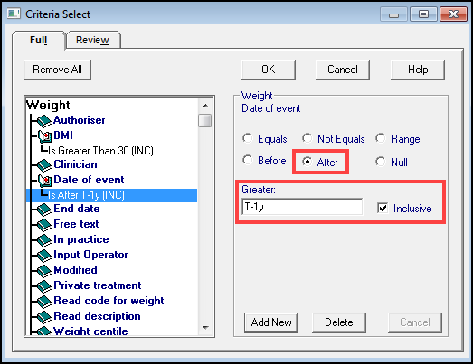Click the scroll down arrow of criteria list
The image size is (473, 364).
205,328
